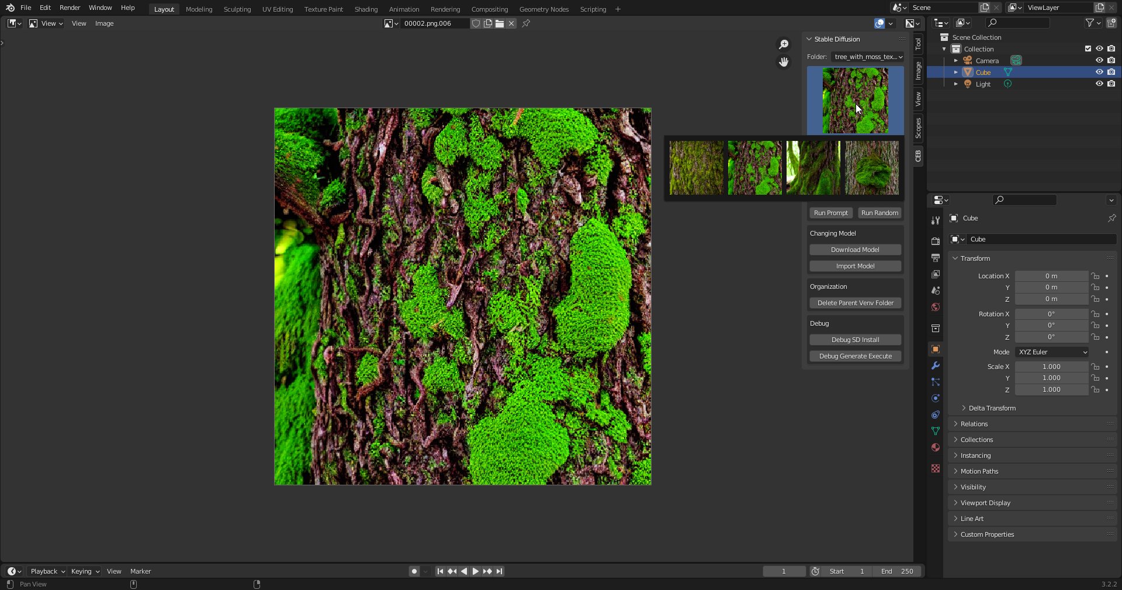Select the Physics Properties icon
Image resolution: width=1122 pixels, height=590 pixels.
click(x=936, y=398)
